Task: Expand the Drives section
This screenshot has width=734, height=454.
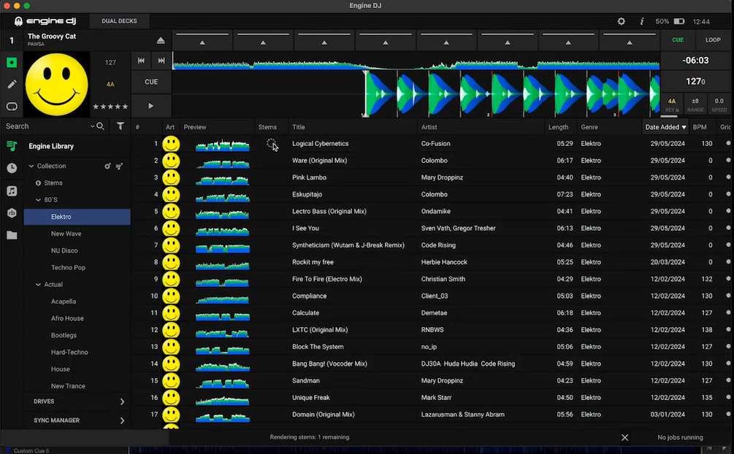Action: [x=122, y=401]
